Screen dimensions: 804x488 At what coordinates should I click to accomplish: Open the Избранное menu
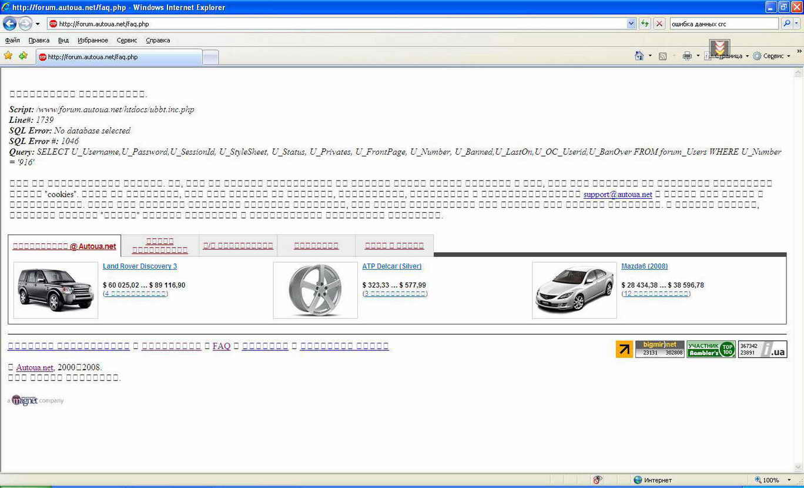(92, 40)
